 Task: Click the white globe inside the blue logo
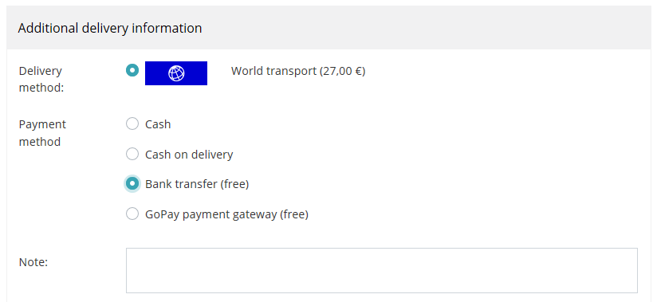click(176, 73)
